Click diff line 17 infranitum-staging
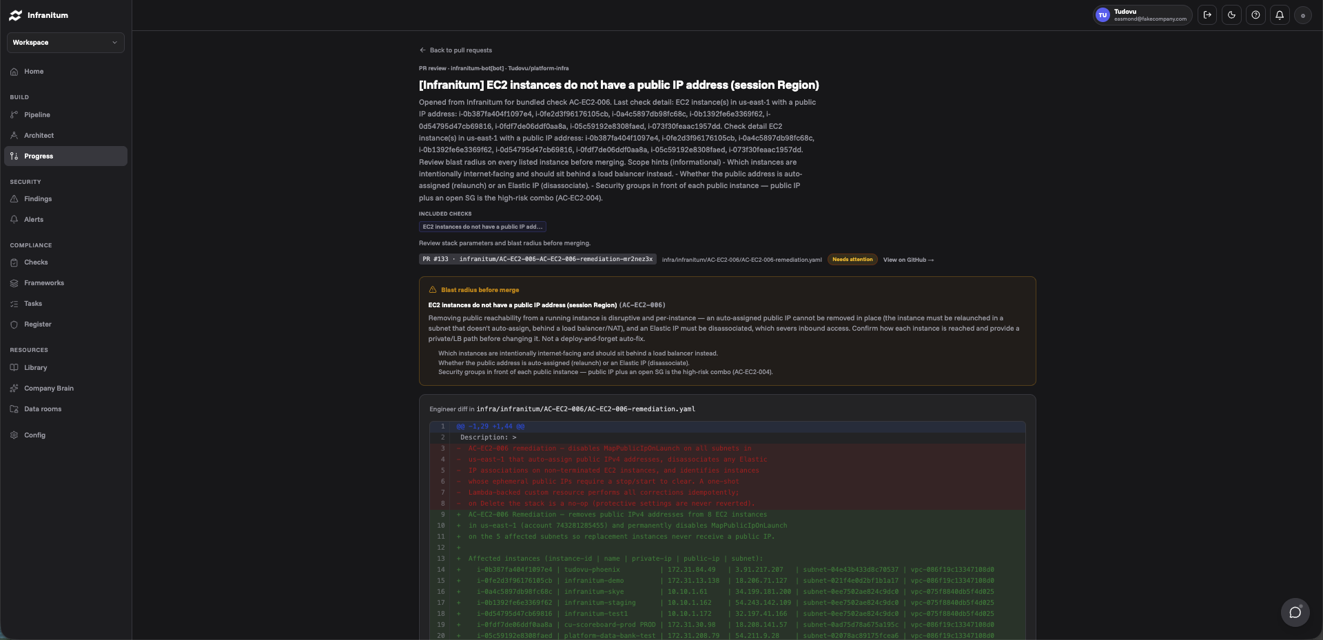1323x640 pixels. coord(727,603)
